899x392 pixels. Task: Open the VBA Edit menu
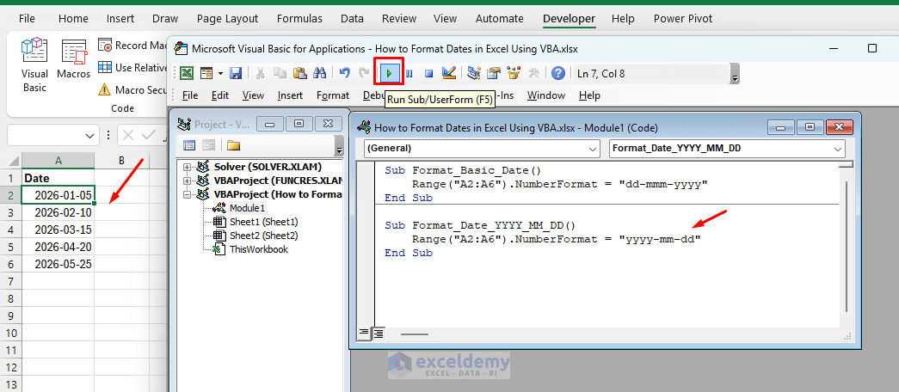[220, 95]
